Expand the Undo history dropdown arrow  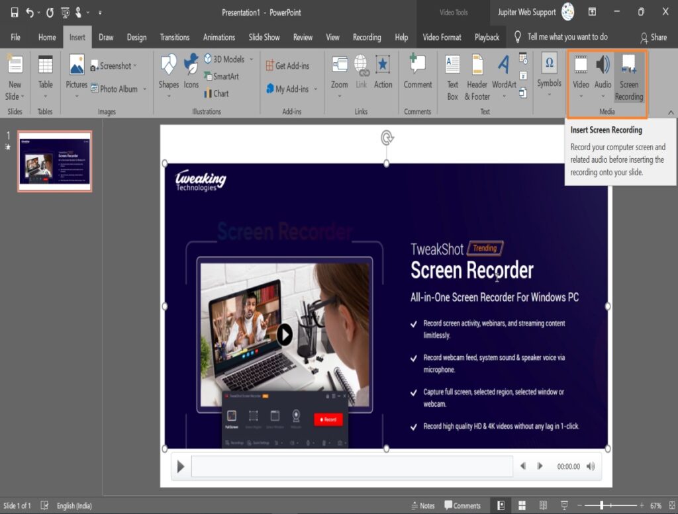point(39,13)
